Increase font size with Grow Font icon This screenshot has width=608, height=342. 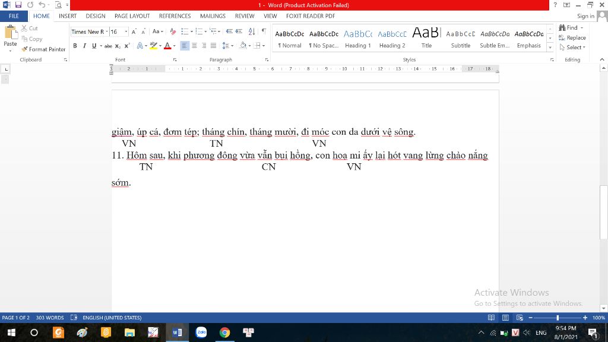click(134, 32)
